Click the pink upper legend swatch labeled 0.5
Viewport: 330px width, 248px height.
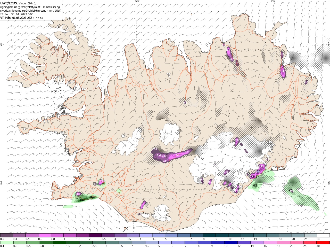click(45, 235)
